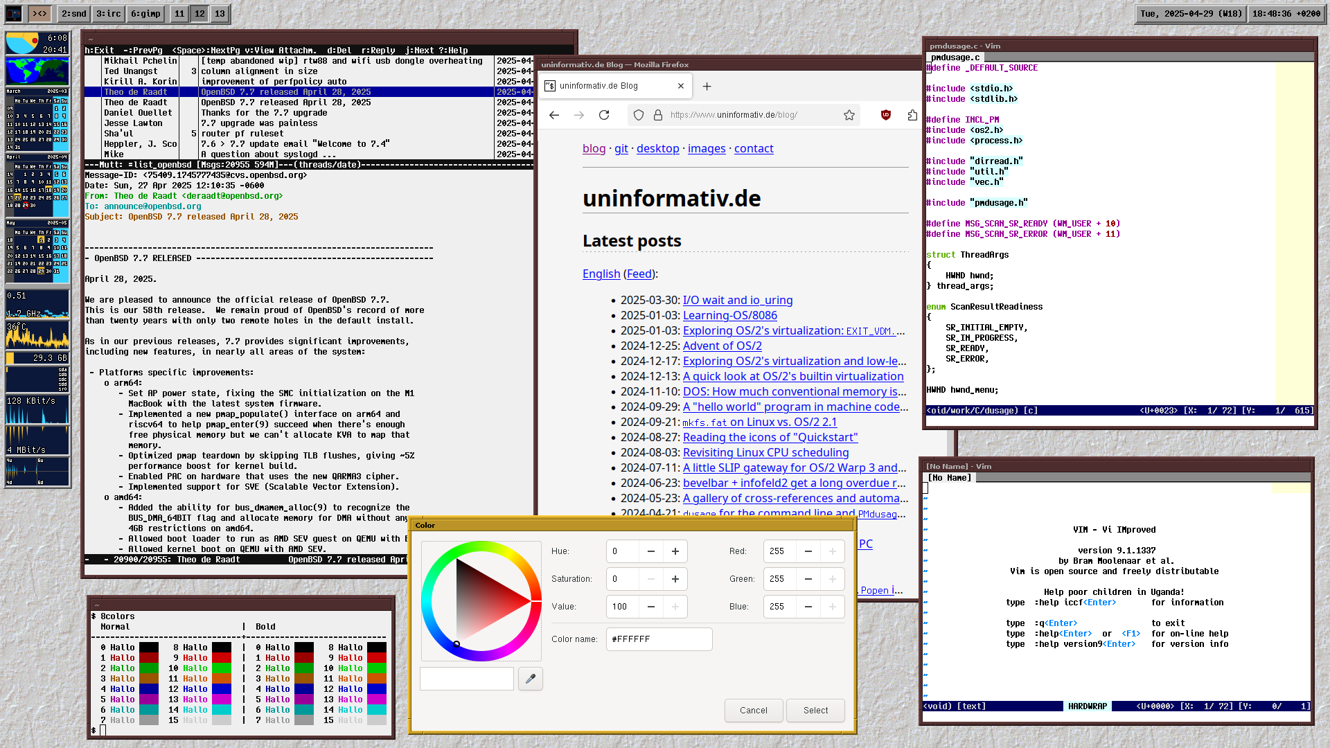The height and width of the screenshot is (748, 1330).
Task: Click the announce@openbsd.org To line
Action: pyautogui.click(x=143, y=206)
